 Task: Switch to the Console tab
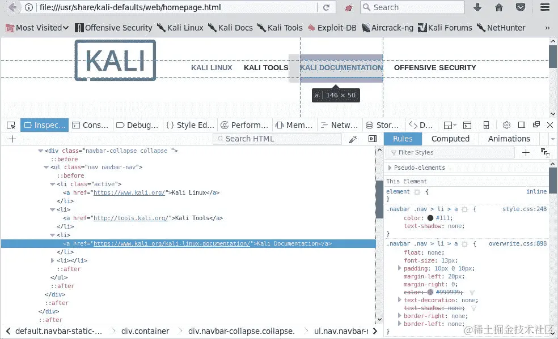click(x=90, y=125)
